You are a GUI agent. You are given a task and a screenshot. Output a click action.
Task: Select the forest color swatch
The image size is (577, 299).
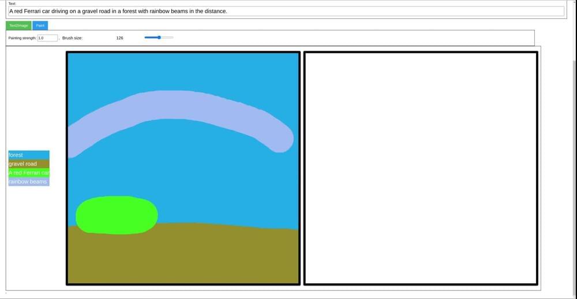[29, 155]
